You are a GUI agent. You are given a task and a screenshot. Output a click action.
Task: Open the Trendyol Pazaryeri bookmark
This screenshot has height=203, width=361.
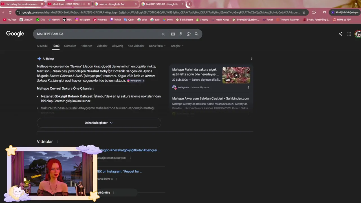click(x=288, y=20)
